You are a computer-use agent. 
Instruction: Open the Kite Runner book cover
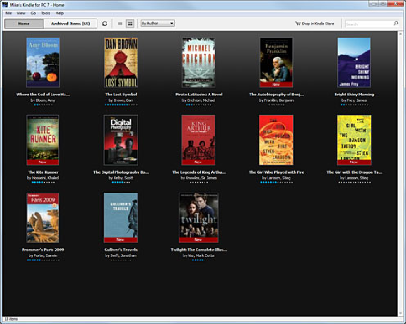43,140
